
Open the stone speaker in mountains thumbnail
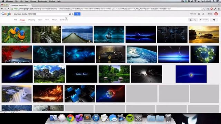49,74
